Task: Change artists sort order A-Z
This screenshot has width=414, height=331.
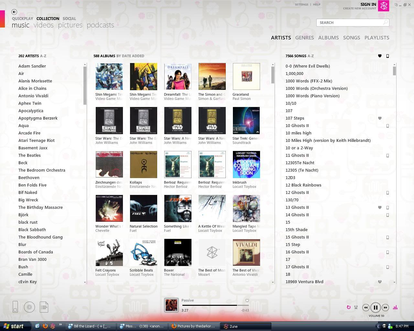Action: [x=43, y=56]
